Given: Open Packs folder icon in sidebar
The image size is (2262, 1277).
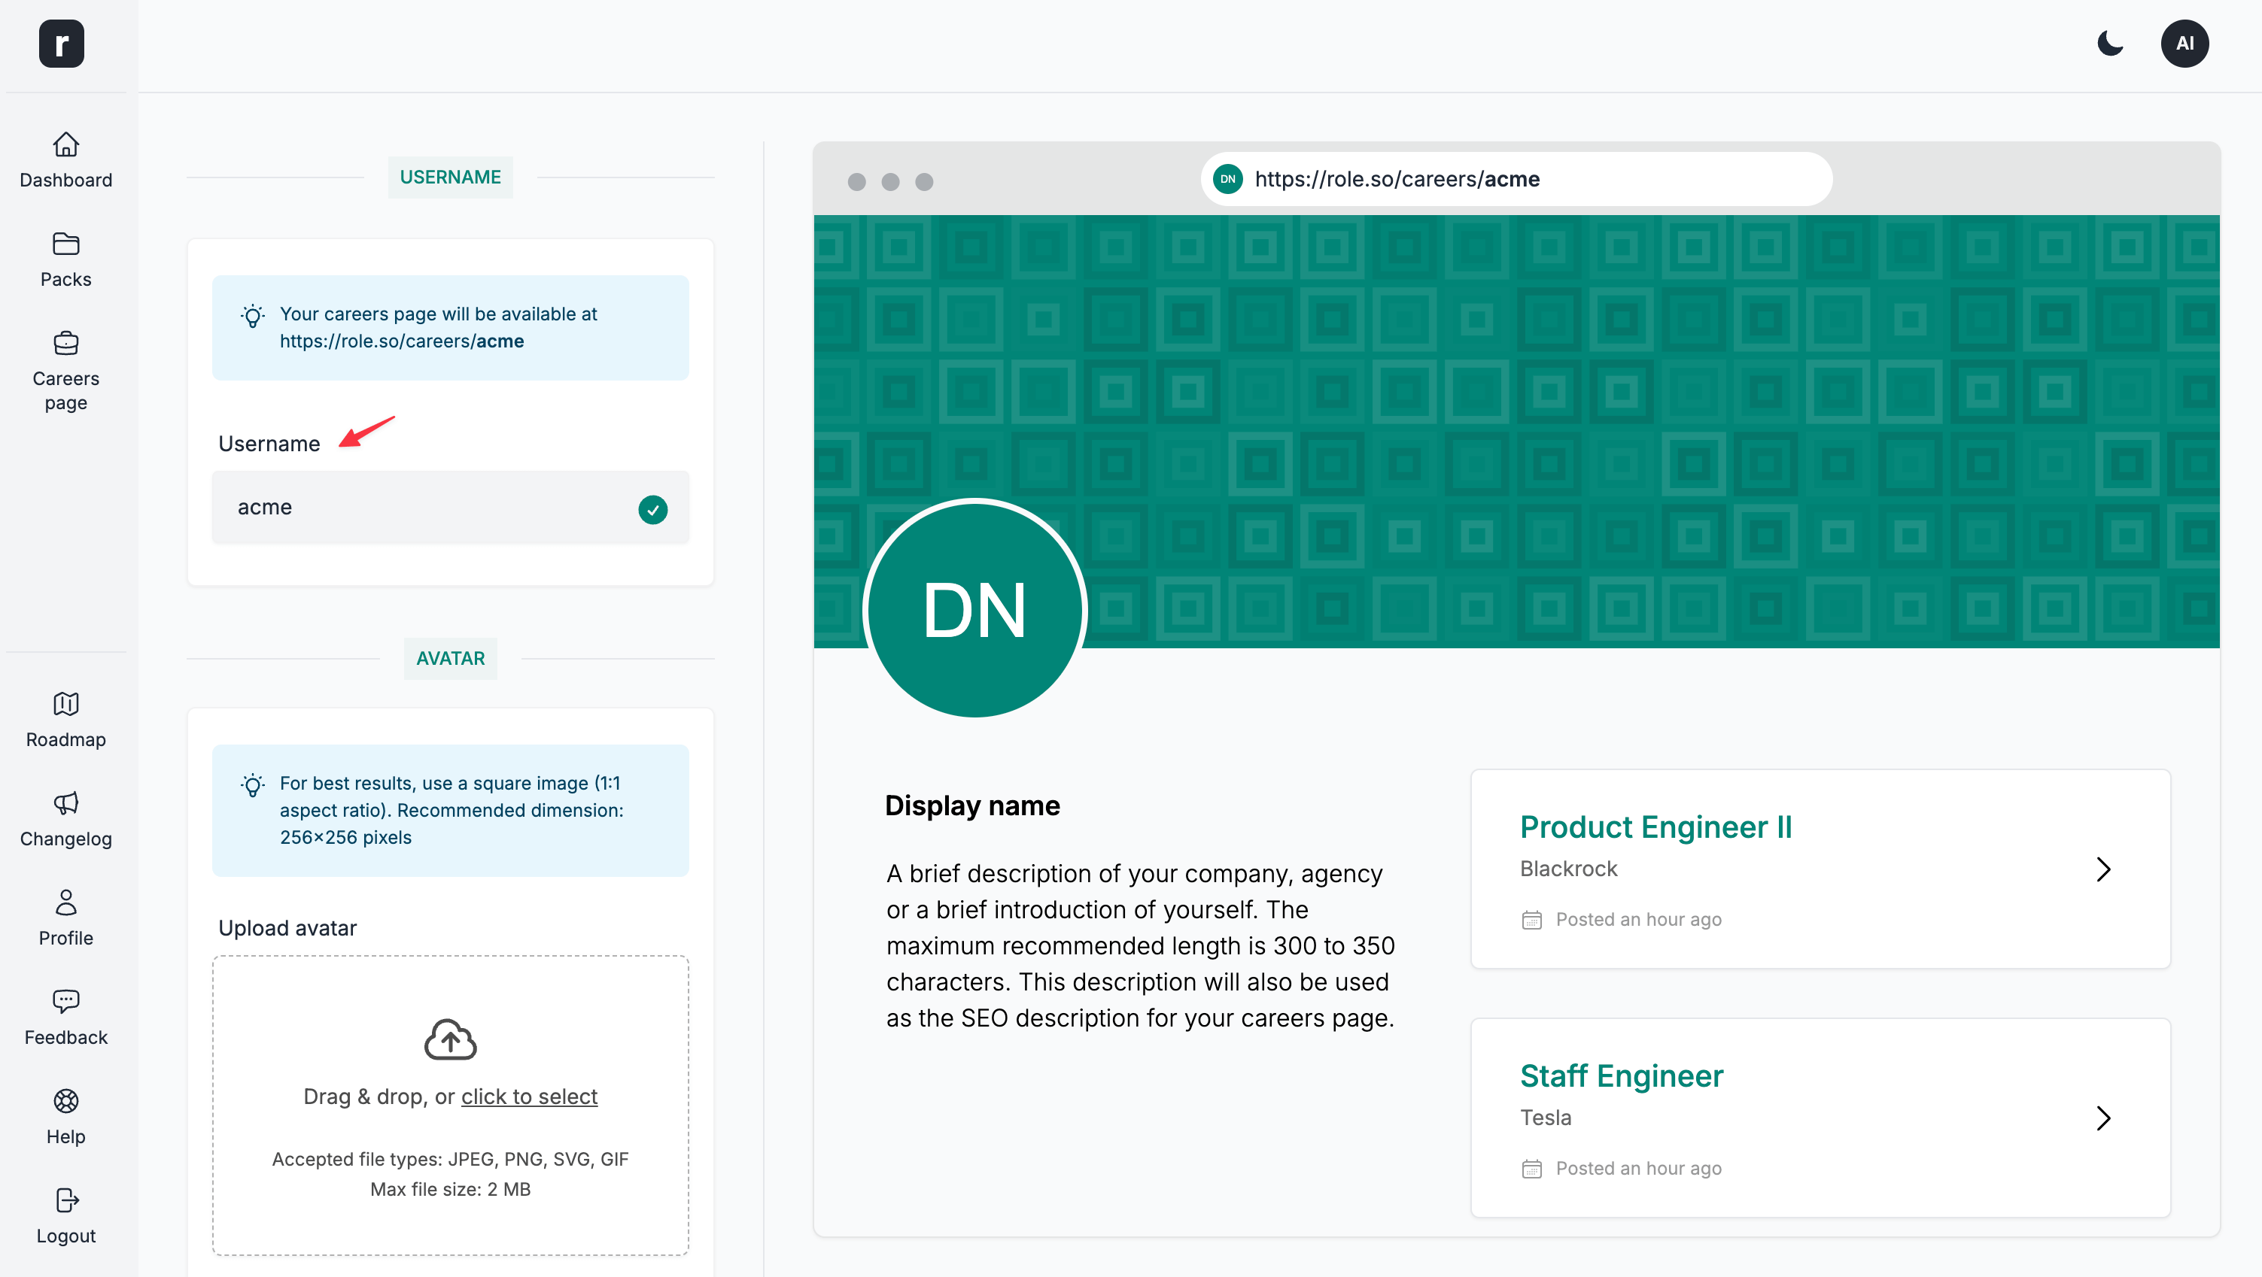Looking at the screenshot, I should [66, 244].
